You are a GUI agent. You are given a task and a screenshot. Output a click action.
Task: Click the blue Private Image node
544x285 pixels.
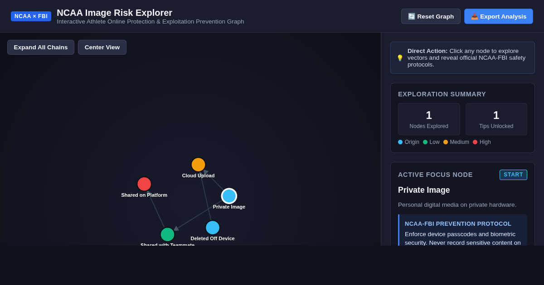tap(229, 196)
